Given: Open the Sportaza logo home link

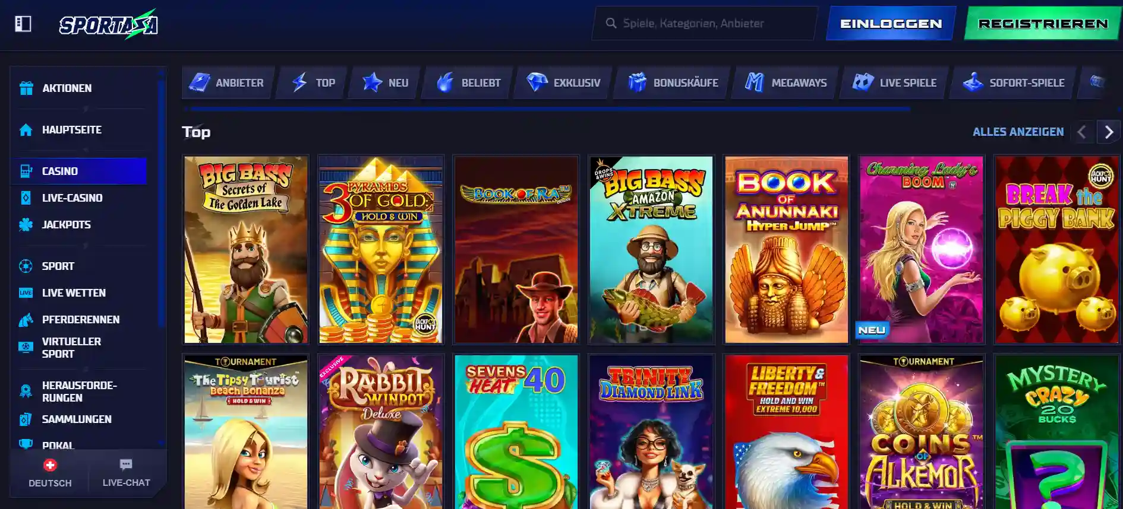Looking at the screenshot, I should [109, 24].
